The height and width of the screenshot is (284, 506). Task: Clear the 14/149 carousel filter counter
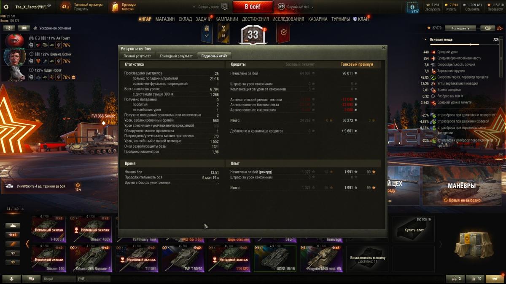22,209
